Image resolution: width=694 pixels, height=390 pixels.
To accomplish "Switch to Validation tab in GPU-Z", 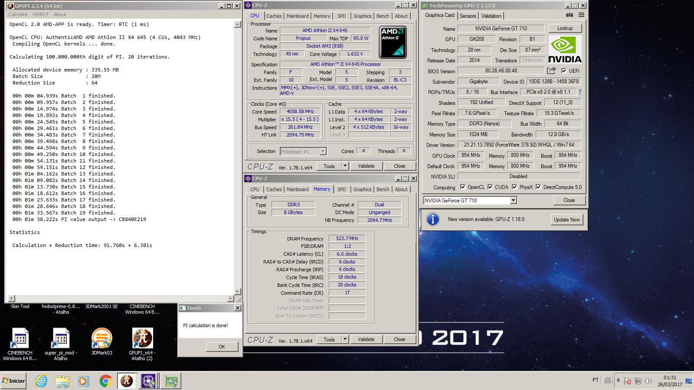I will (491, 16).
